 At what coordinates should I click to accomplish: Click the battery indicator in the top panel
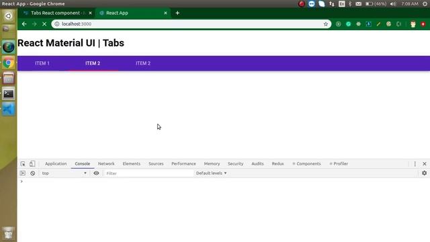click(x=376, y=4)
